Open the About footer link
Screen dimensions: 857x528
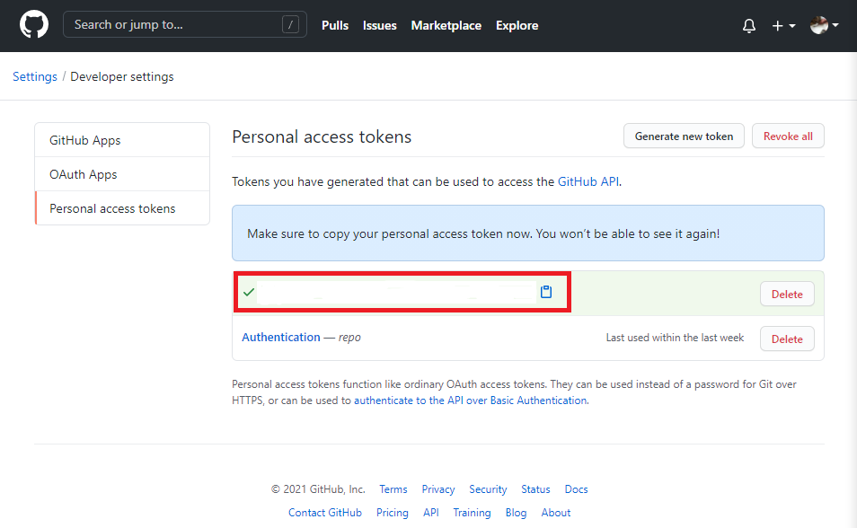click(x=556, y=513)
